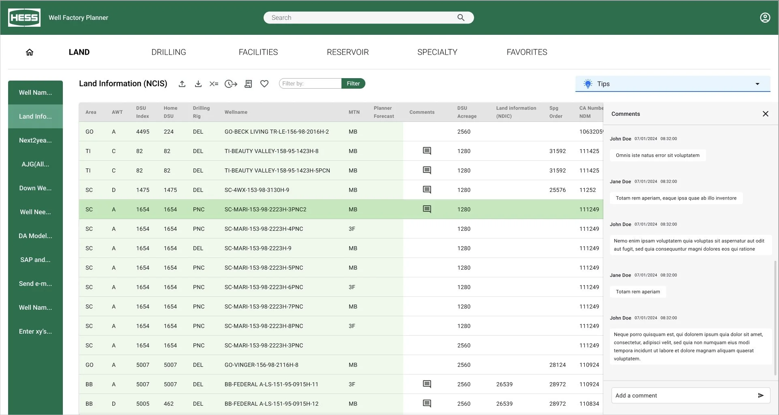Open the Send e-m... sidebar item
This screenshot has width=779, height=415.
(x=35, y=284)
